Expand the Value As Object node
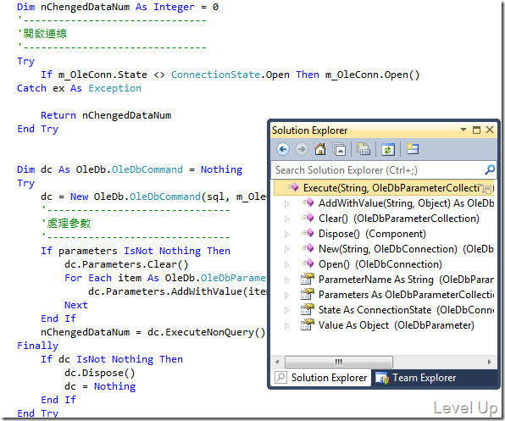Screen dimensions: 505x421 (286, 326)
